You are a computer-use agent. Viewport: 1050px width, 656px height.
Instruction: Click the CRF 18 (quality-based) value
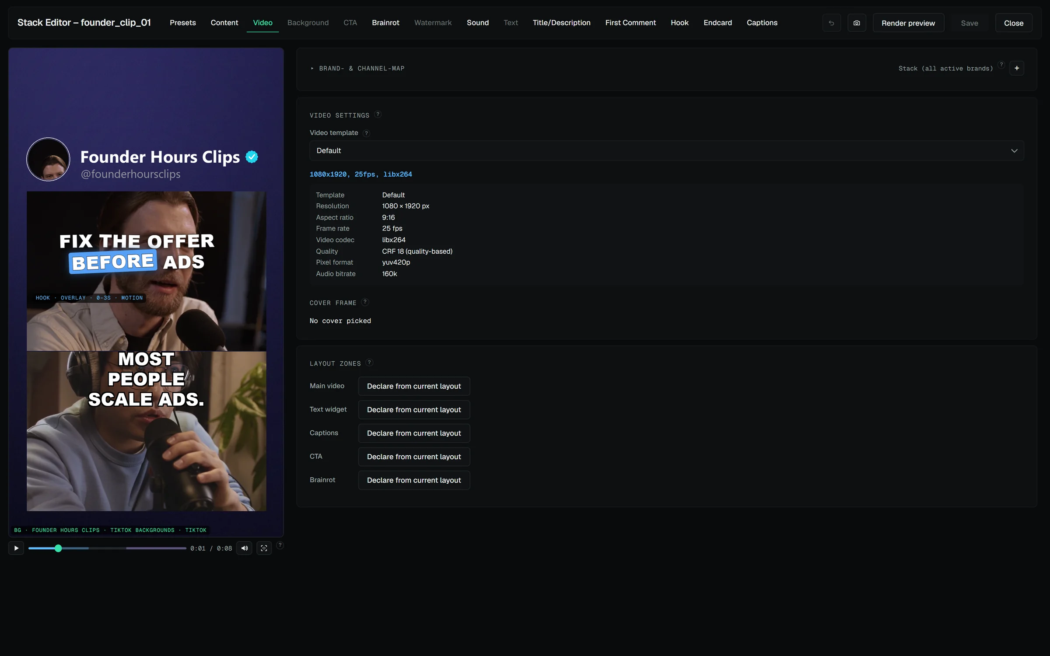point(417,251)
